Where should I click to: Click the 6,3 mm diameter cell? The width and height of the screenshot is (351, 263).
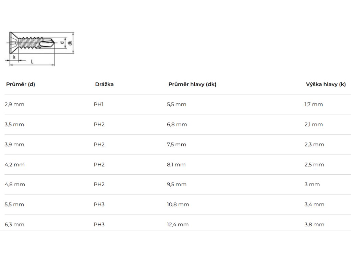(x=14, y=225)
